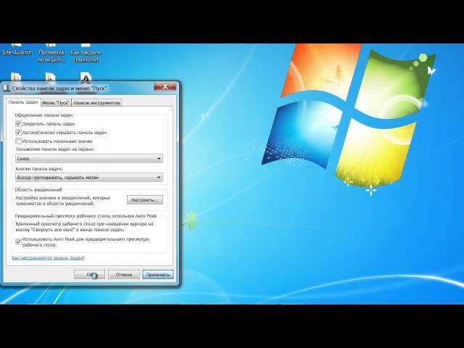Image resolution: width=464 pixels, height=348 pixels.
Task: Click the Отмена button
Action: pyautogui.click(x=124, y=275)
